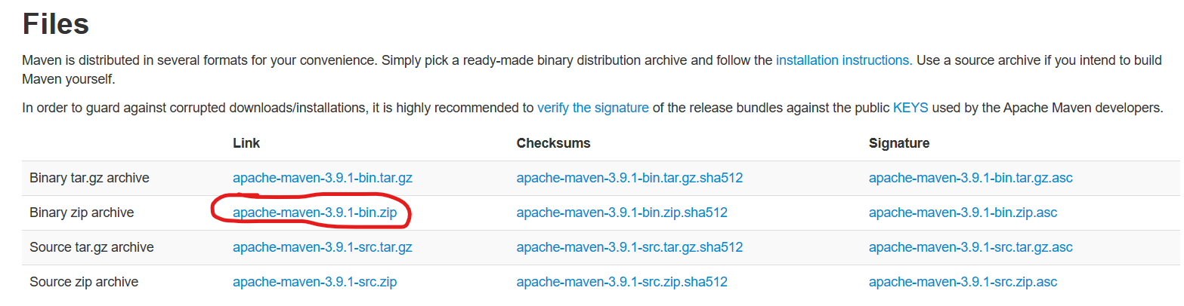Viewport: 1184px width, 306px height.
Task: Open the bin.tar.gz.asc signature link
Action: pyautogui.click(x=970, y=179)
